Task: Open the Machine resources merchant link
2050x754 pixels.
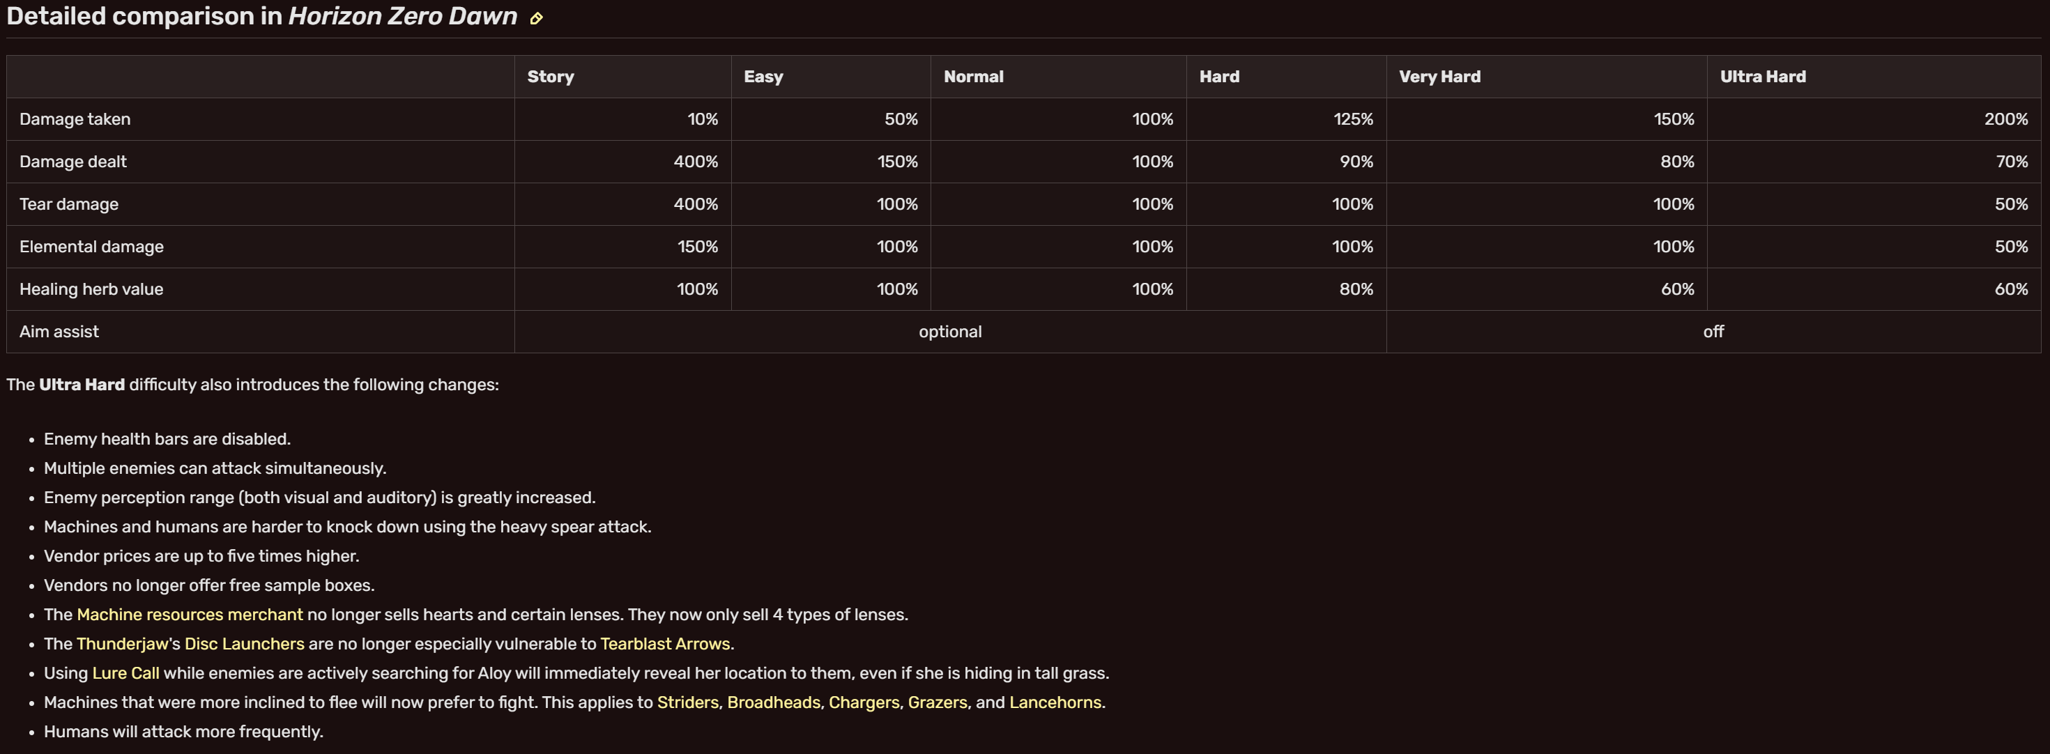Action: click(190, 614)
